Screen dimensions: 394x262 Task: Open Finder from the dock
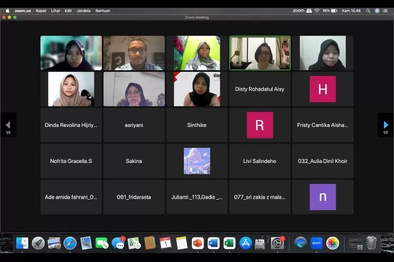pos(22,243)
